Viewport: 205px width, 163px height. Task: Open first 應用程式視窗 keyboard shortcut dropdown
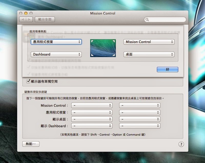(92, 112)
